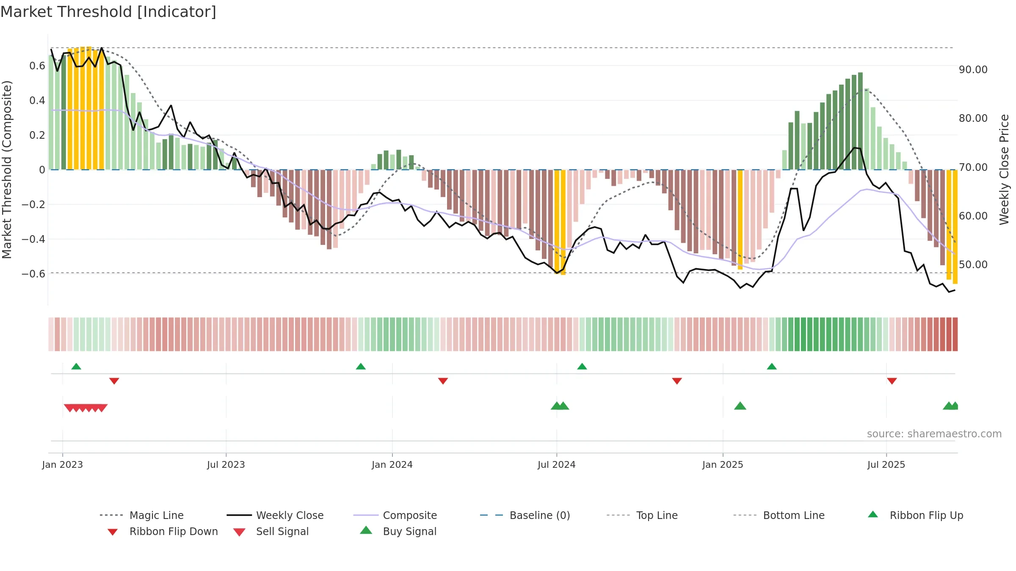1016x571 pixels.
Task: Toggle Bottom Line legend entry
Action: [779, 515]
